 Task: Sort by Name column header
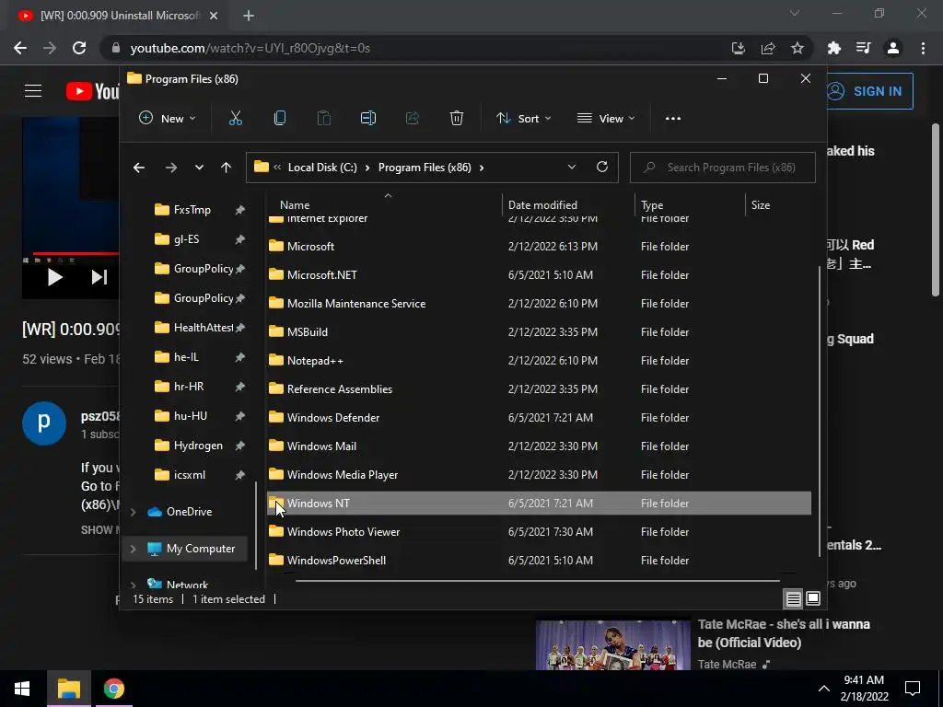click(x=295, y=205)
